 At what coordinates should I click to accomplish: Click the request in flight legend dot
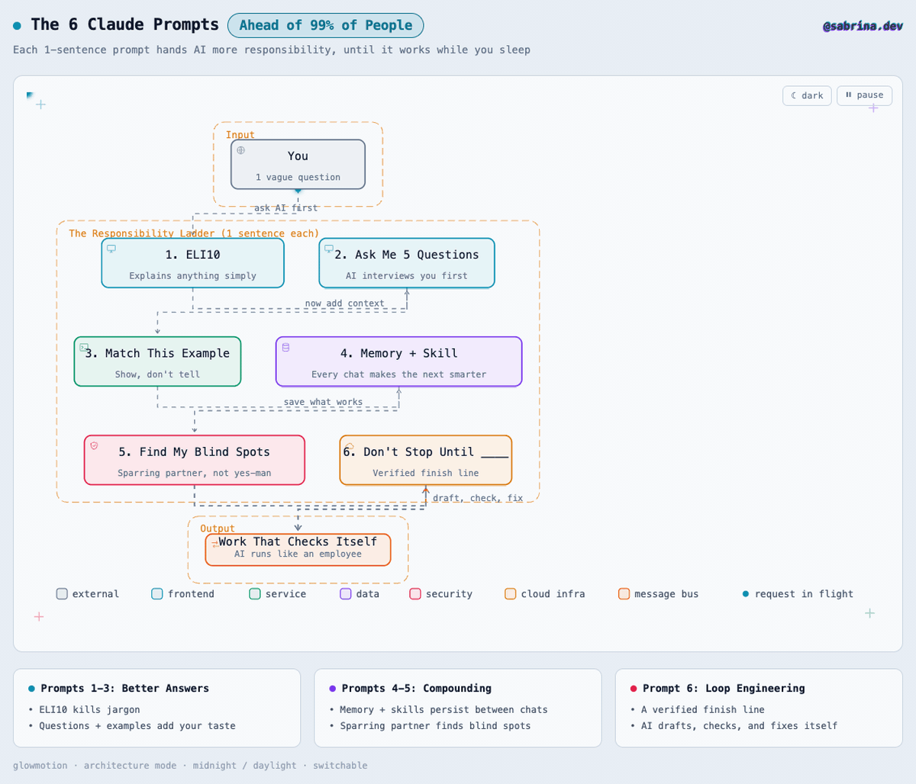coord(746,594)
